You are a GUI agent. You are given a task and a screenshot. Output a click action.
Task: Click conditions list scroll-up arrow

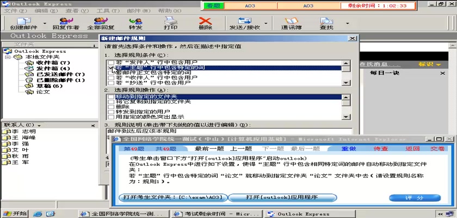(346, 63)
